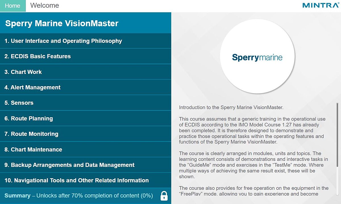Click the paragraph starting 'The course also provides'
The height and width of the screenshot is (204, 341).
pyautogui.click(x=254, y=191)
